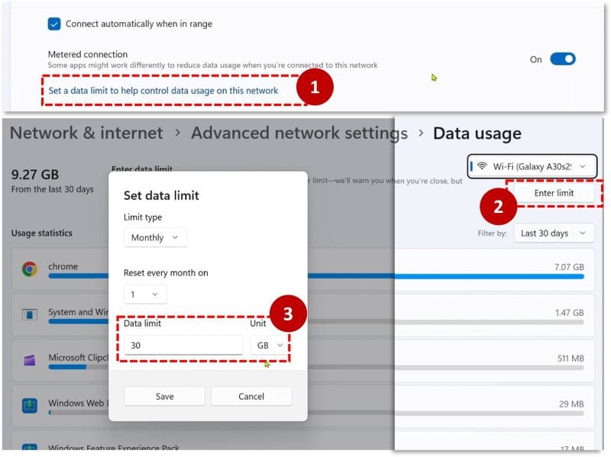
Task: Cancel the Set data limit dialog
Action: click(x=251, y=396)
